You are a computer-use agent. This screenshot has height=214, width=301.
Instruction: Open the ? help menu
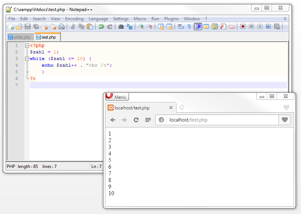click(206, 19)
